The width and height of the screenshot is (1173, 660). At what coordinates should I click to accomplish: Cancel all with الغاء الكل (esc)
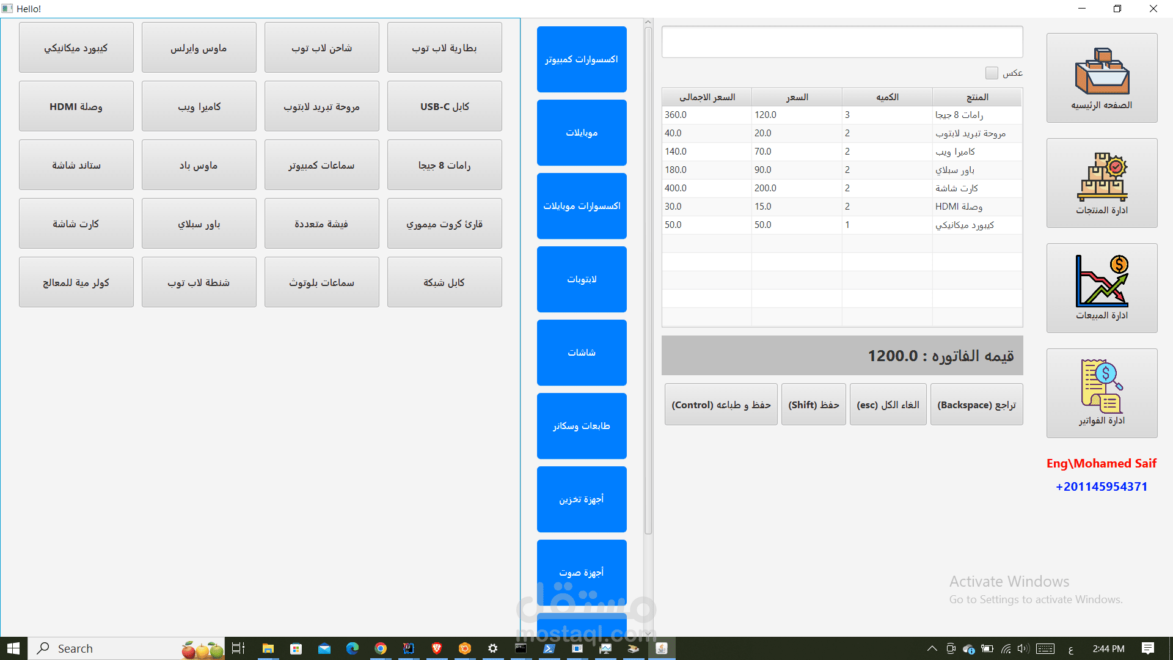[888, 405]
